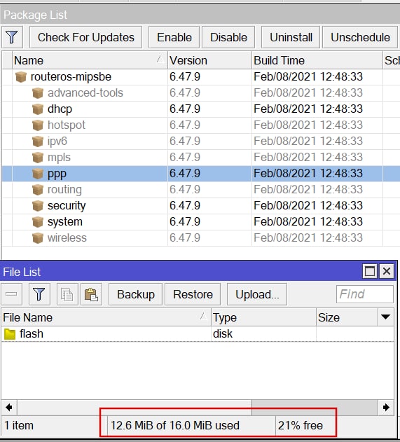Sort files by the File Name column header
The width and height of the screenshot is (400, 442).
click(x=106, y=317)
